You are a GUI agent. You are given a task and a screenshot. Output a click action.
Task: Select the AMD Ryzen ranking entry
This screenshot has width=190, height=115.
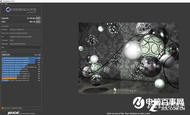[21, 67]
